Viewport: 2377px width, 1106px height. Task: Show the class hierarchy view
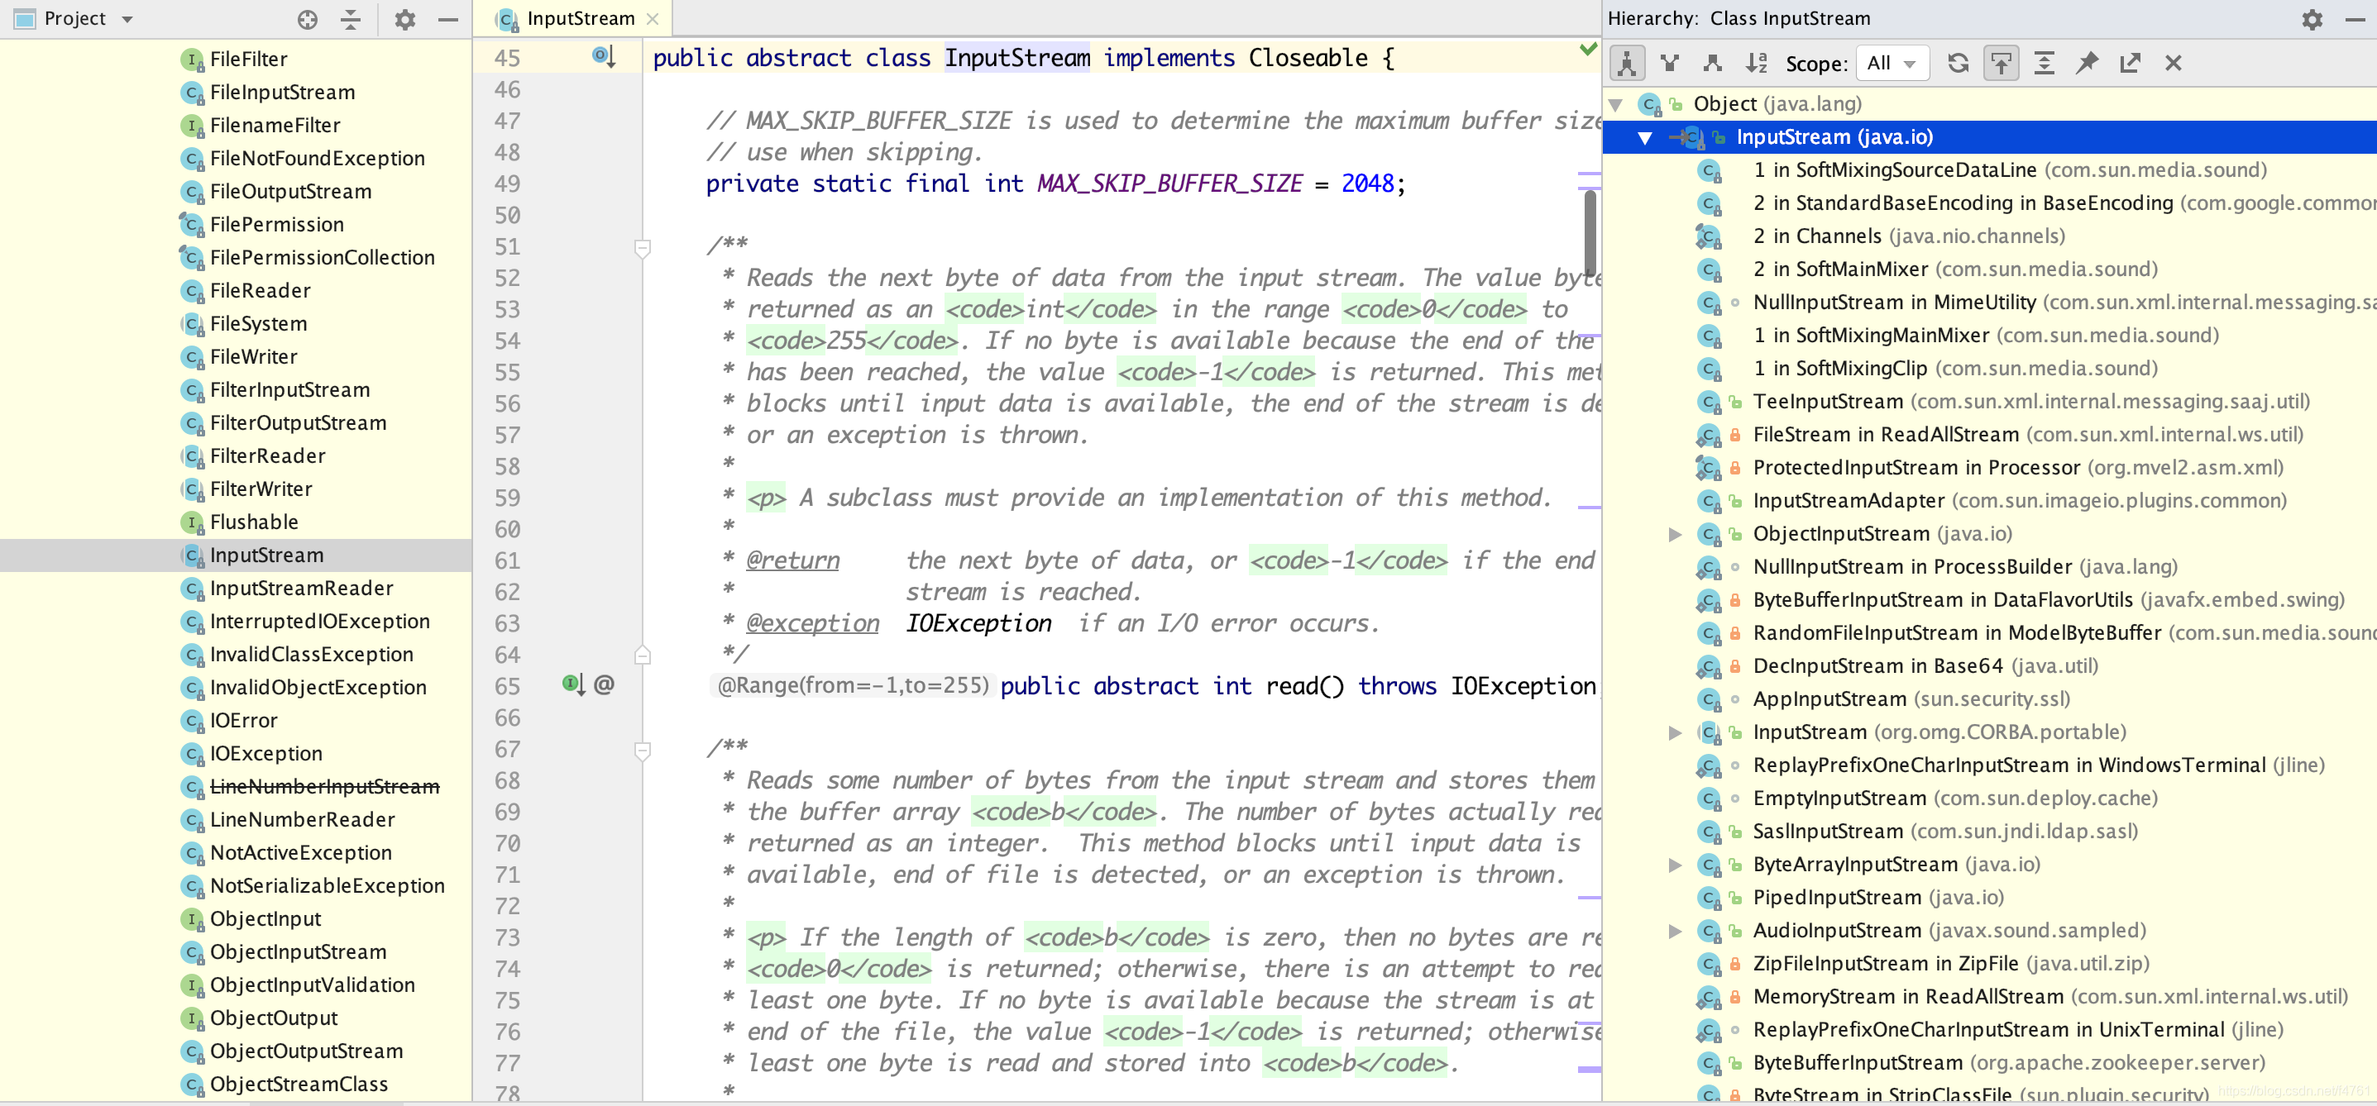(x=1627, y=63)
